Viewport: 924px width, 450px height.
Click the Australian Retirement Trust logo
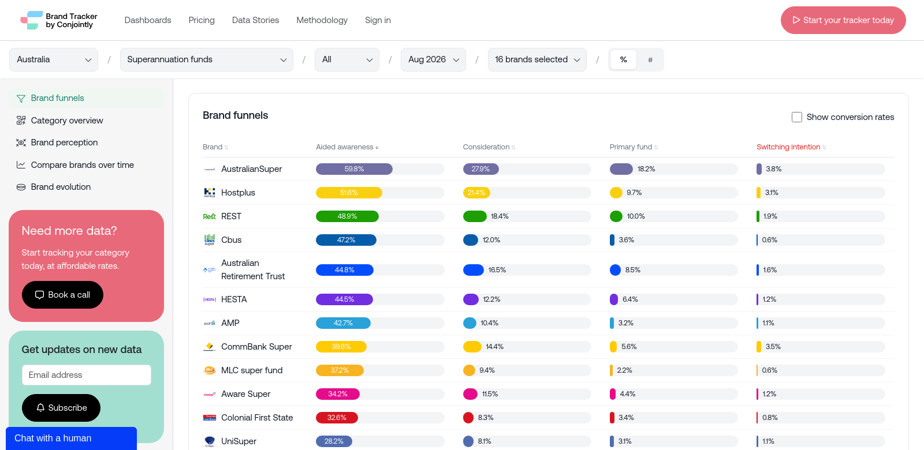[210, 270]
